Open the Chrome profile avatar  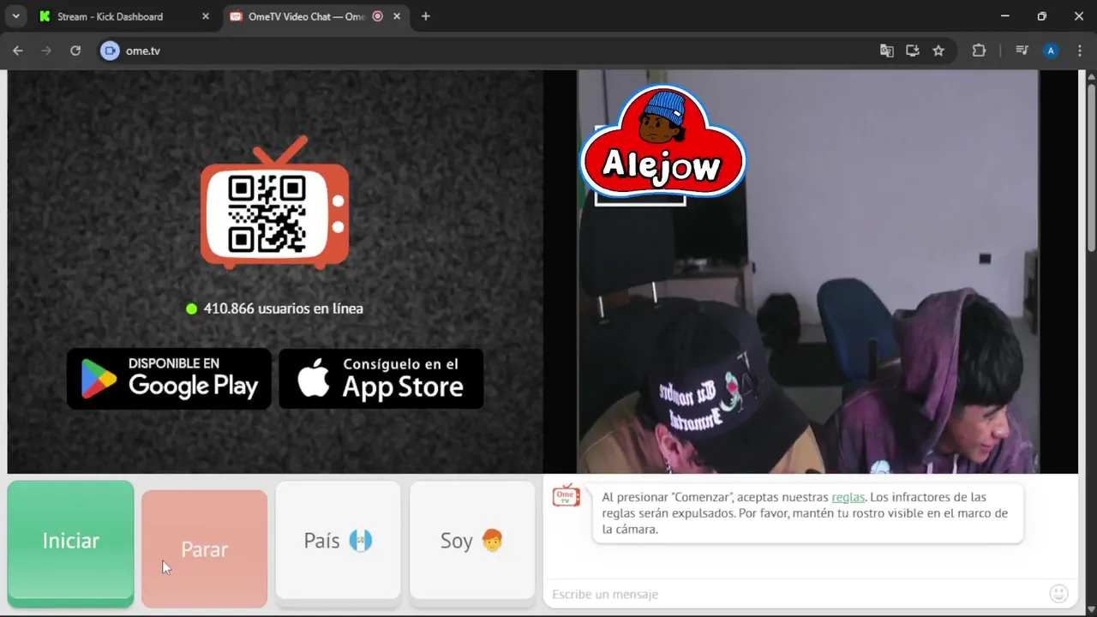1051,51
